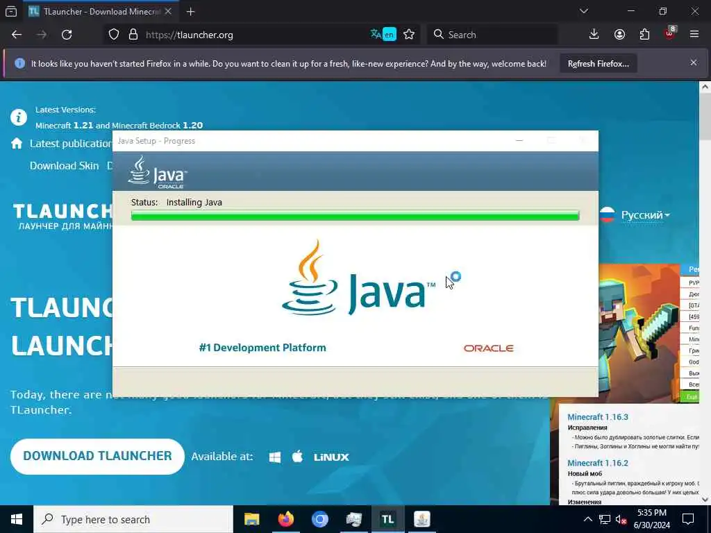Open the TL TLauncher taskbar icon
The width and height of the screenshot is (711, 533).
point(387,519)
